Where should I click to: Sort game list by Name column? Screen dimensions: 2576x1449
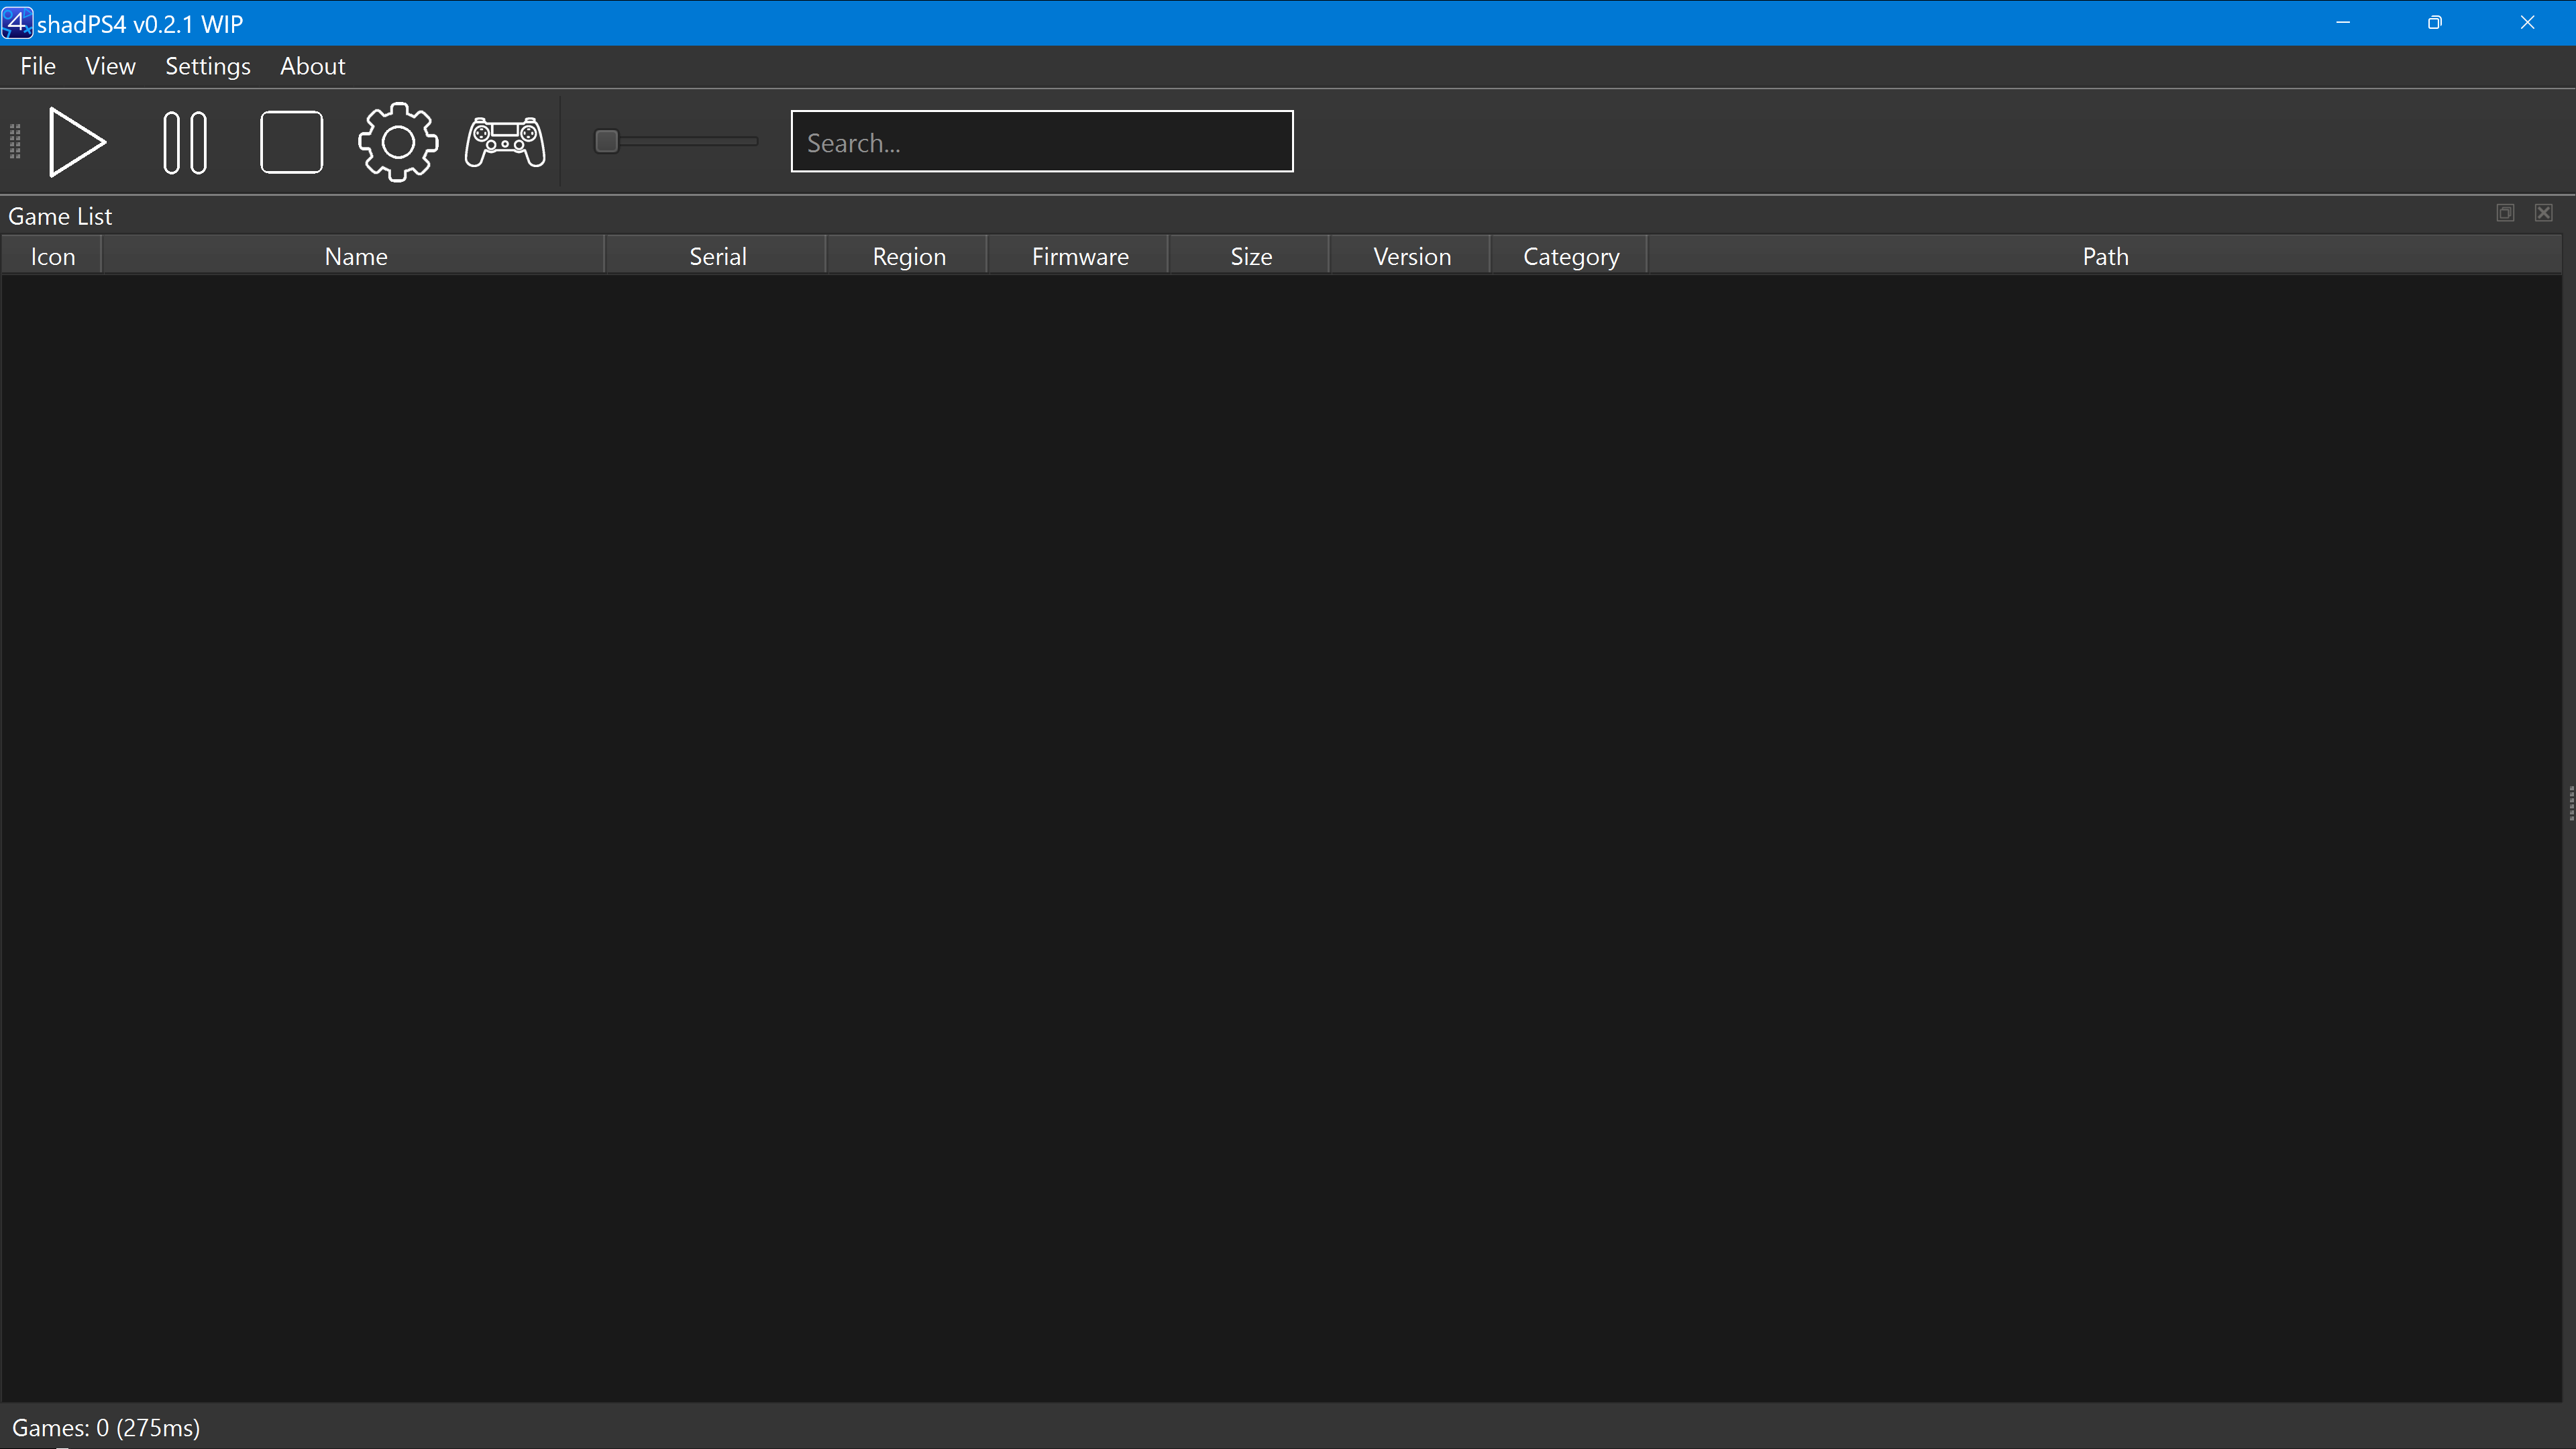[x=355, y=256]
